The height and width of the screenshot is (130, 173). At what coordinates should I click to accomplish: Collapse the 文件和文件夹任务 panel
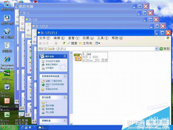point(65,76)
